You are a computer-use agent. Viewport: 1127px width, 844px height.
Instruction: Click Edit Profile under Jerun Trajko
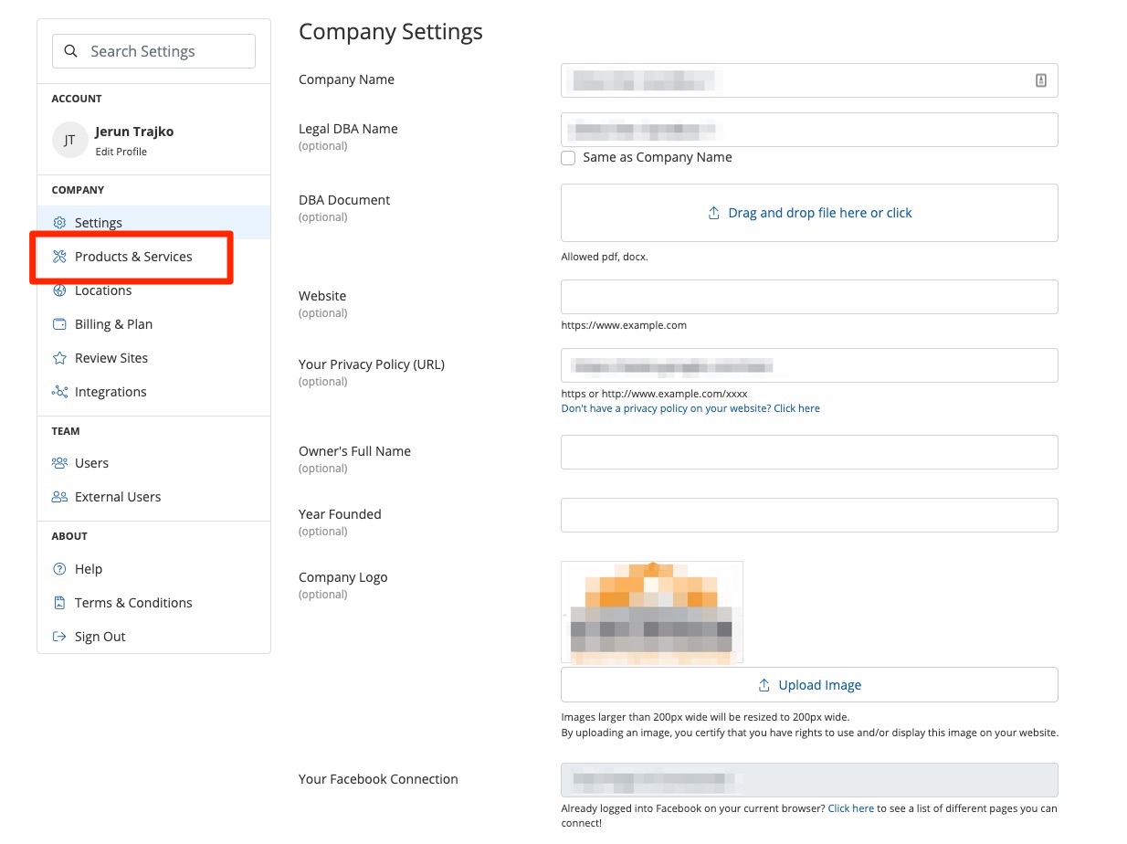[x=121, y=152]
